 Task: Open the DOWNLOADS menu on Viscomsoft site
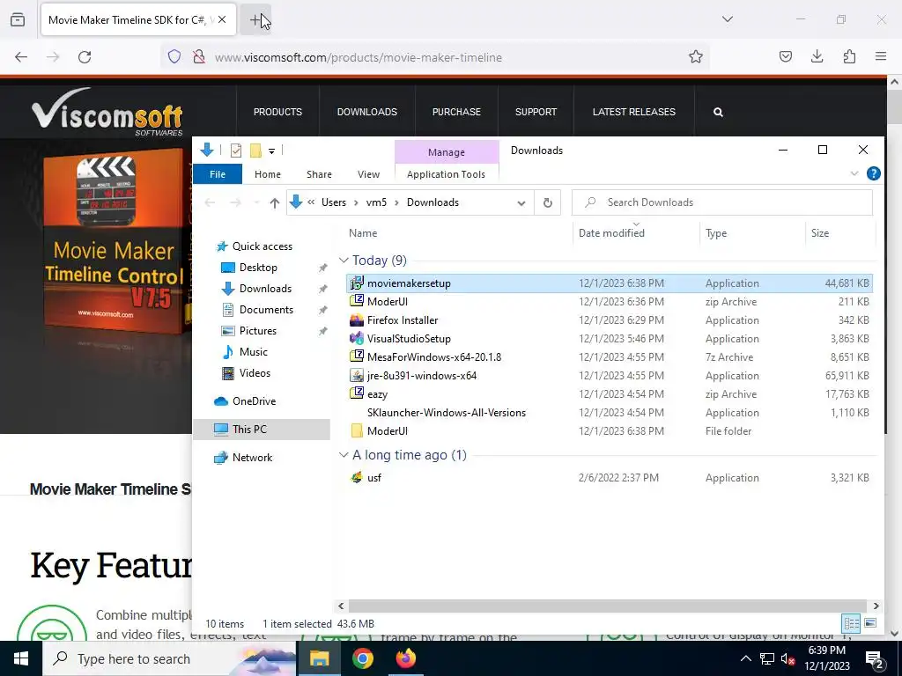[367, 112]
